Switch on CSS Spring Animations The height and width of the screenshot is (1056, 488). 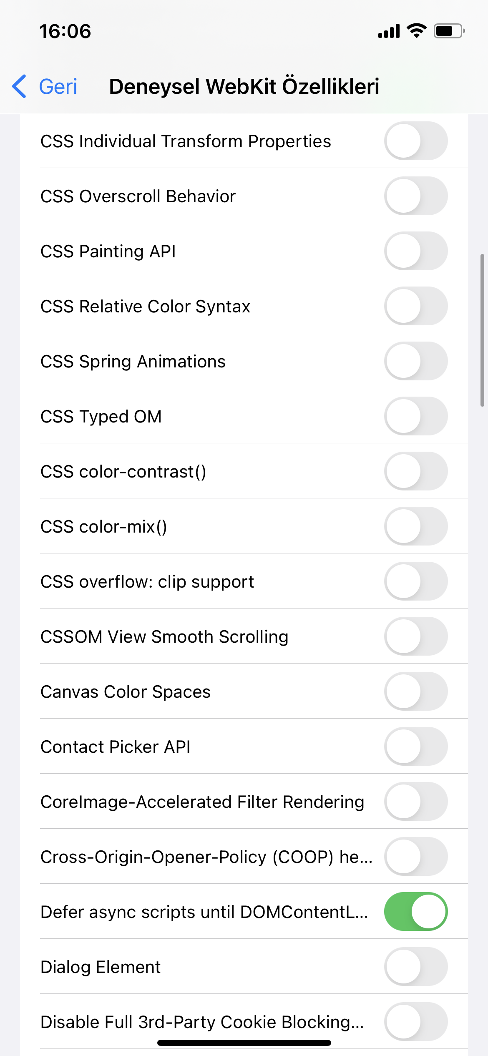click(x=416, y=361)
